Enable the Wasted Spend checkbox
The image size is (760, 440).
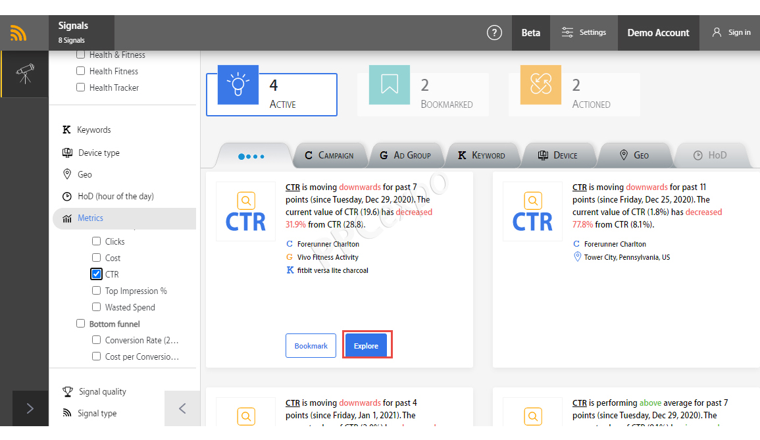pyautogui.click(x=97, y=307)
